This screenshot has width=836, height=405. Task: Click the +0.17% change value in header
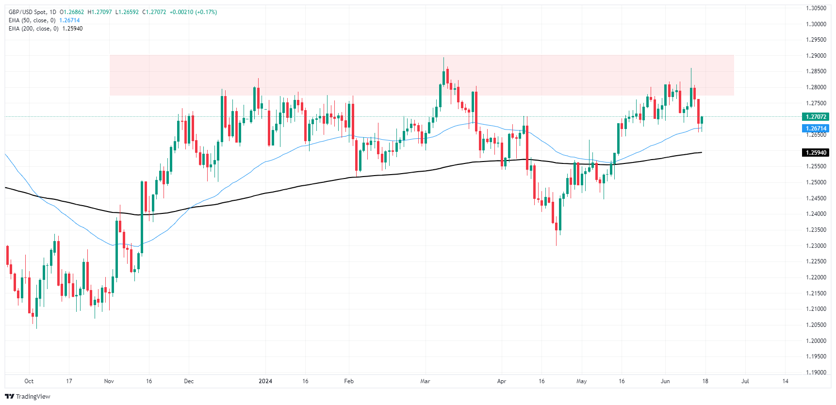(206, 12)
